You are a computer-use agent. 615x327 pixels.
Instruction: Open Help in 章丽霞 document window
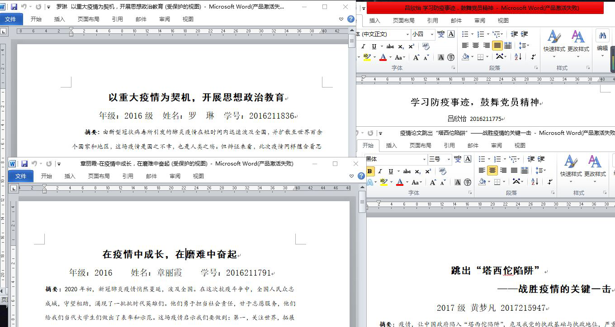pyautogui.click(x=361, y=176)
